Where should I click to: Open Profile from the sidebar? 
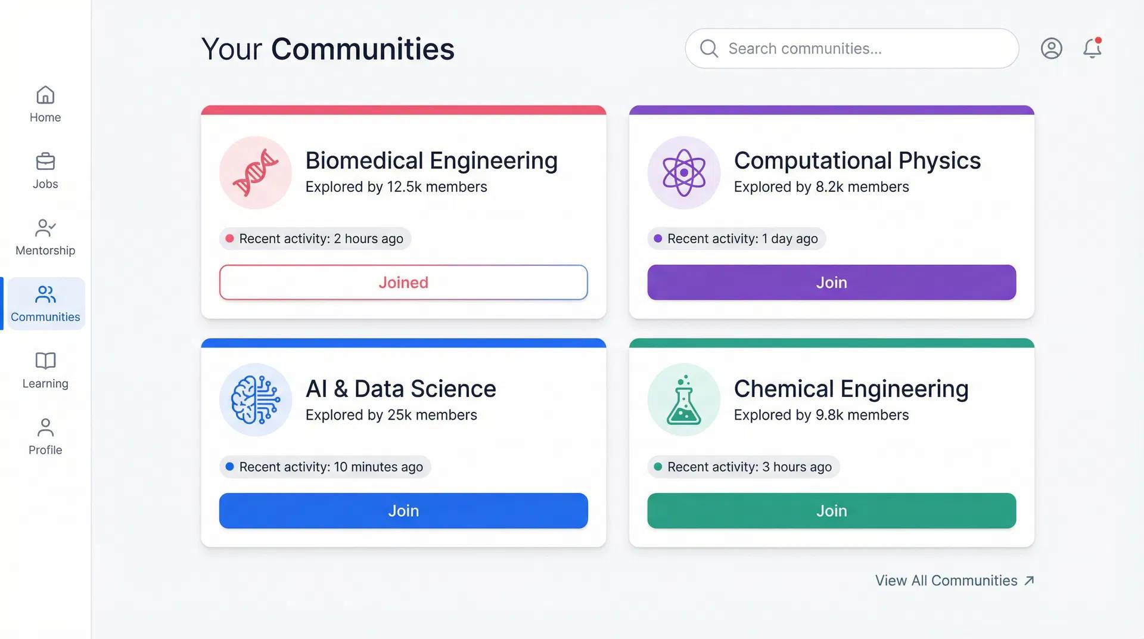(45, 437)
